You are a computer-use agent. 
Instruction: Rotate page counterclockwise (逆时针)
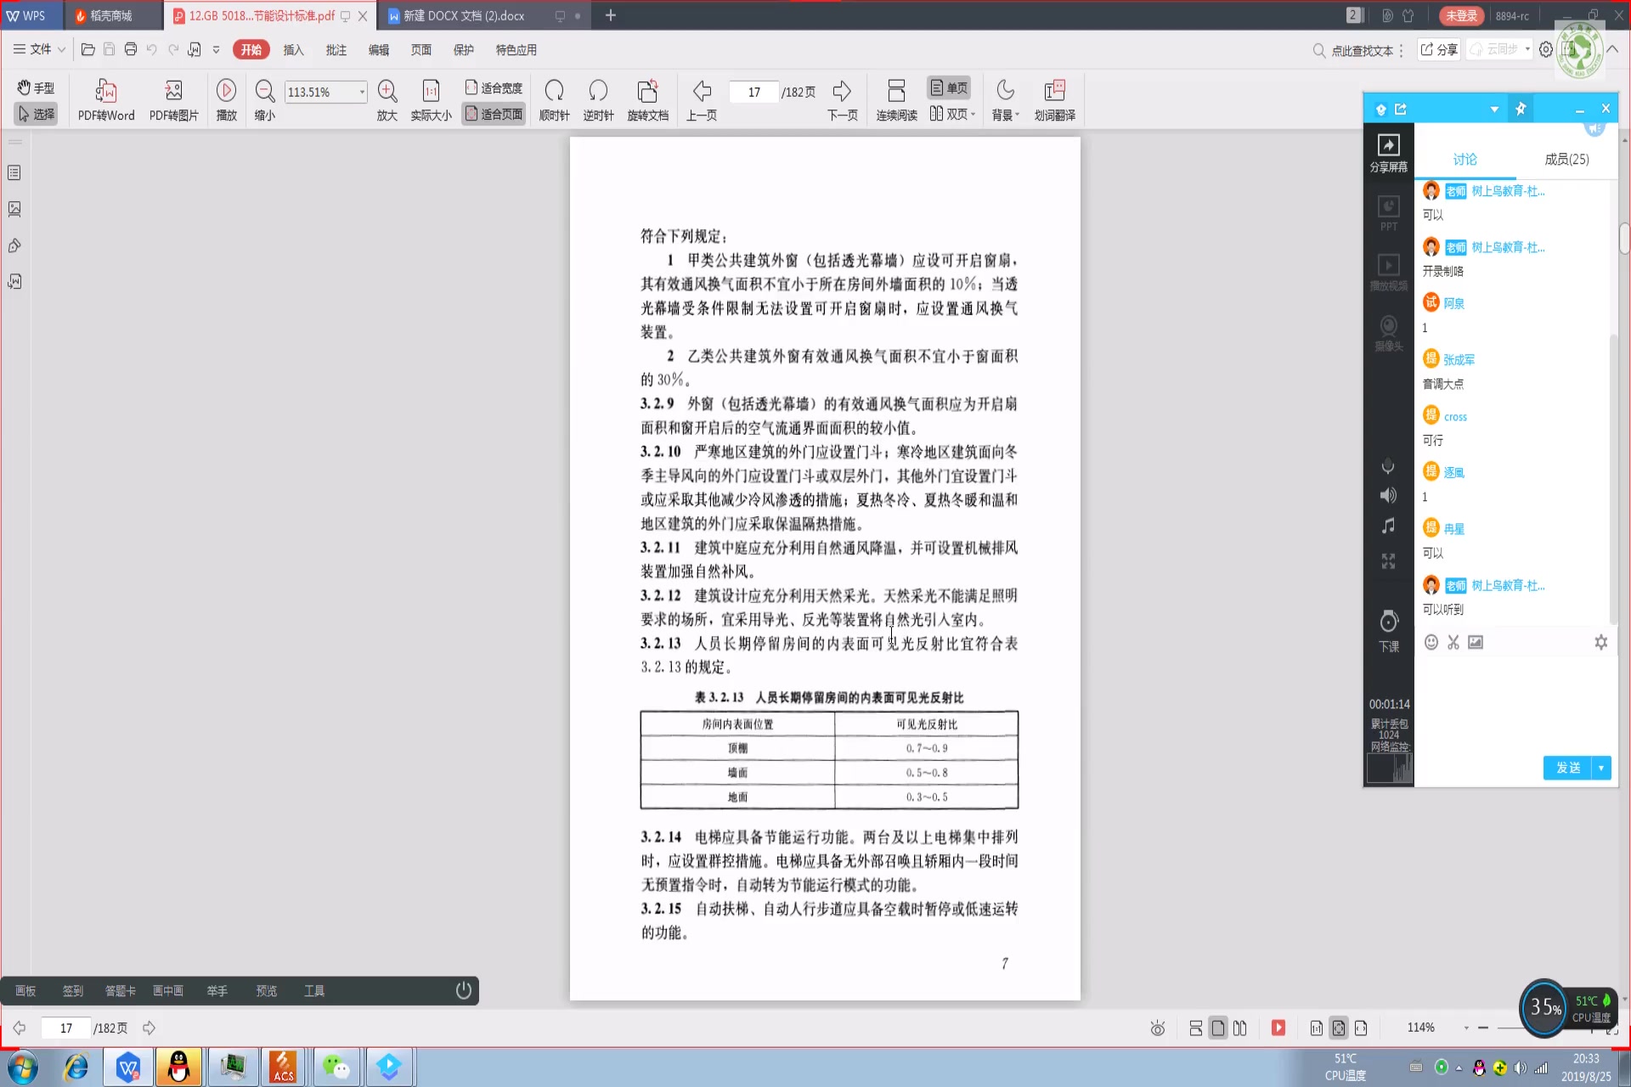(x=598, y=100)
